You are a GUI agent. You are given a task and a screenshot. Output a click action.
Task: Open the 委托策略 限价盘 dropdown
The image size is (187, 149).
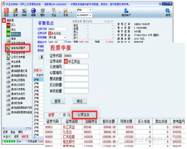[65, 37]
